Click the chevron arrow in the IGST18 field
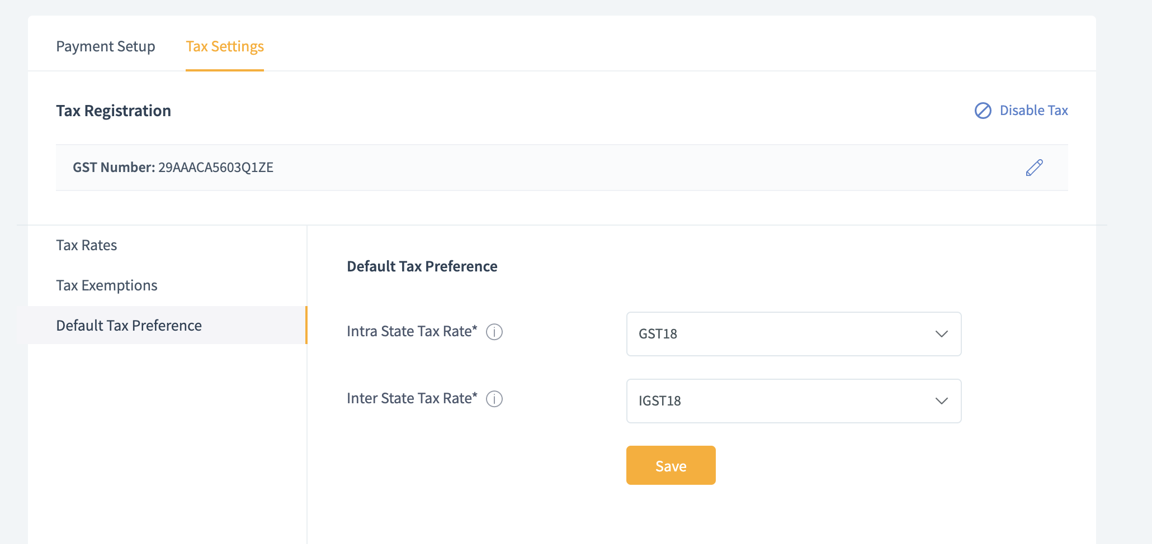 point(941,401)
